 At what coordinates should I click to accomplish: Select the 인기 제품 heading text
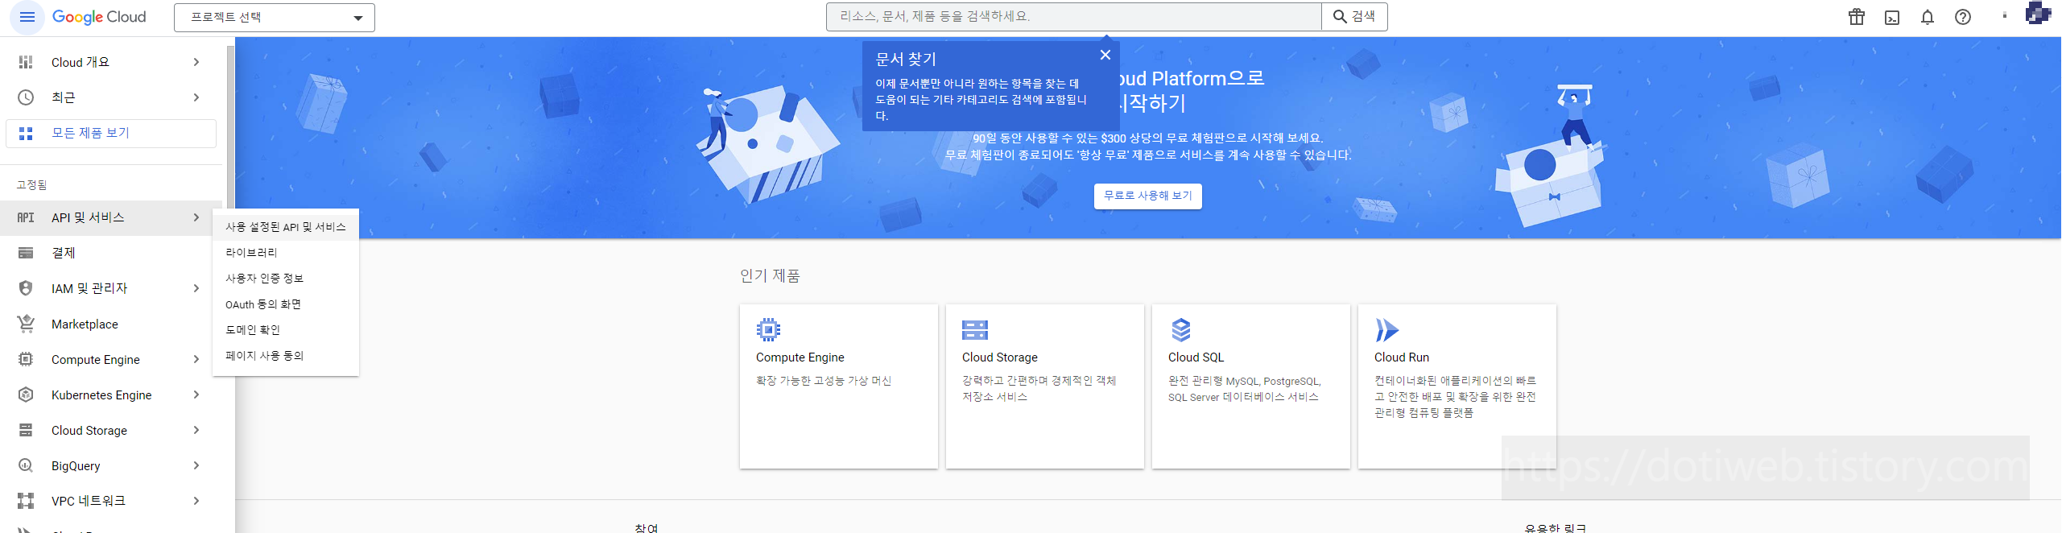(770, 276)
